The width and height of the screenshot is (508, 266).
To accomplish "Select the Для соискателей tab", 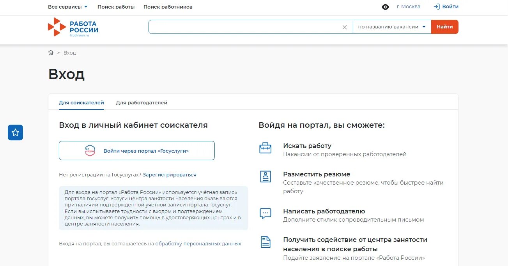I will coord(81,103).
